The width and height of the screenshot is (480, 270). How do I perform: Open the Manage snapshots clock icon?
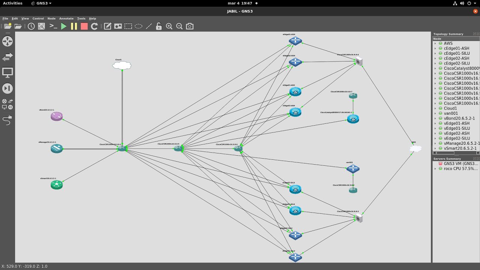pyautogui.click(x=31, y=26)
